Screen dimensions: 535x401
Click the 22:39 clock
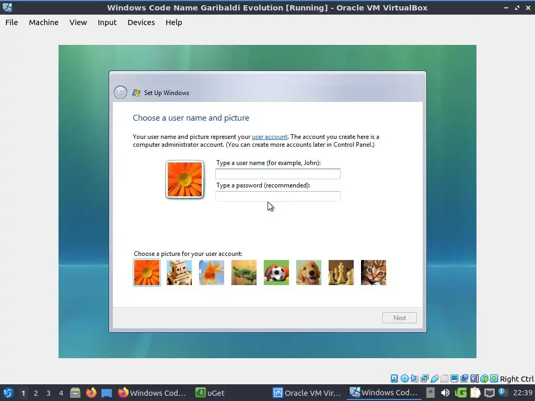click(x=522, y=393)
